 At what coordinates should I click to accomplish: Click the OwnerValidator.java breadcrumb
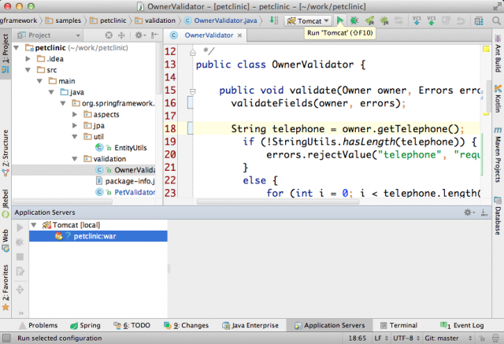pos(220,20)
